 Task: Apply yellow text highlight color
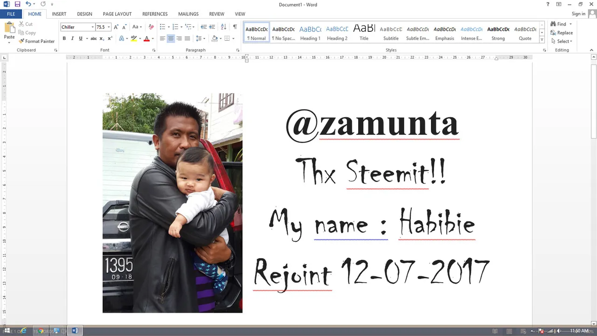coord(134,38)
